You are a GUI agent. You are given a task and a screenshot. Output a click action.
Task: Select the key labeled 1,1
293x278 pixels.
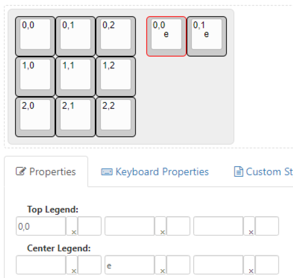[x=76, y=76]
